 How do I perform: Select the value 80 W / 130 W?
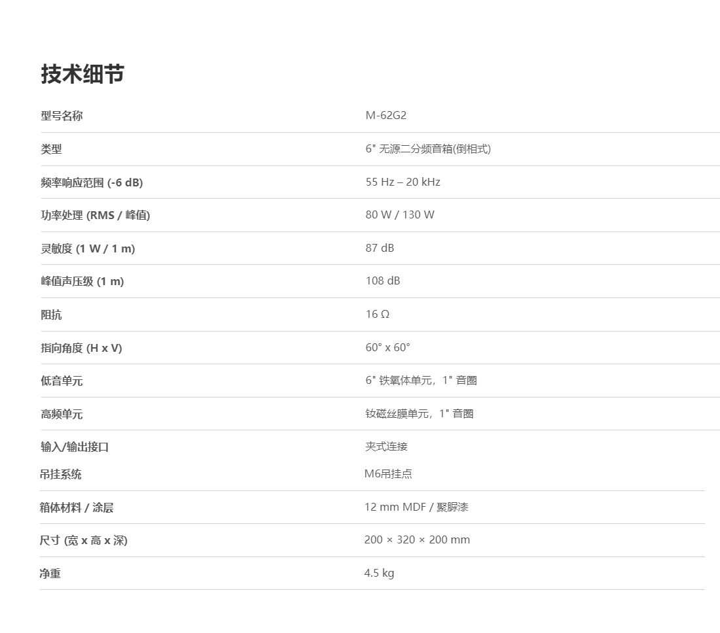399,214
